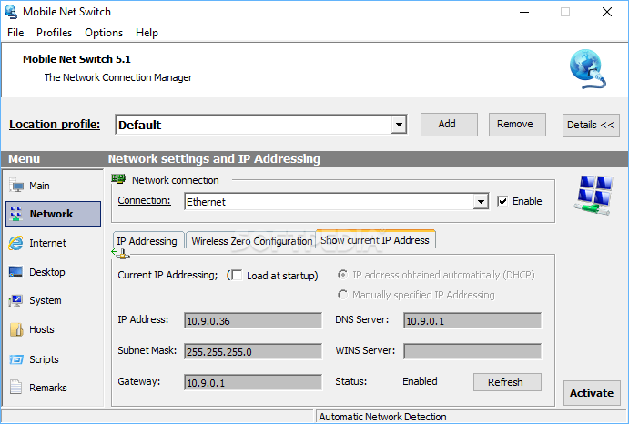
Task: Switch to Wireless Zero Configuration tab
Action: [x=251, y=241]
